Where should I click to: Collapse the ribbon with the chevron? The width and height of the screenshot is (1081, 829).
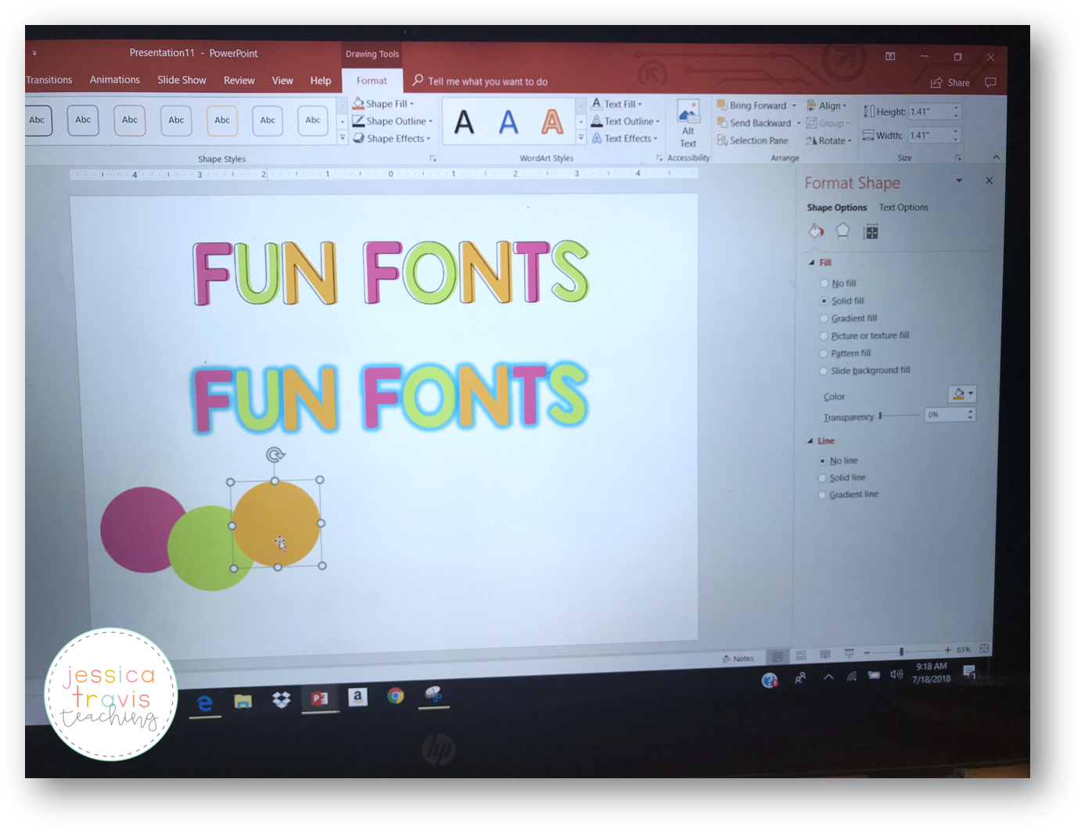tap(997, 157)
